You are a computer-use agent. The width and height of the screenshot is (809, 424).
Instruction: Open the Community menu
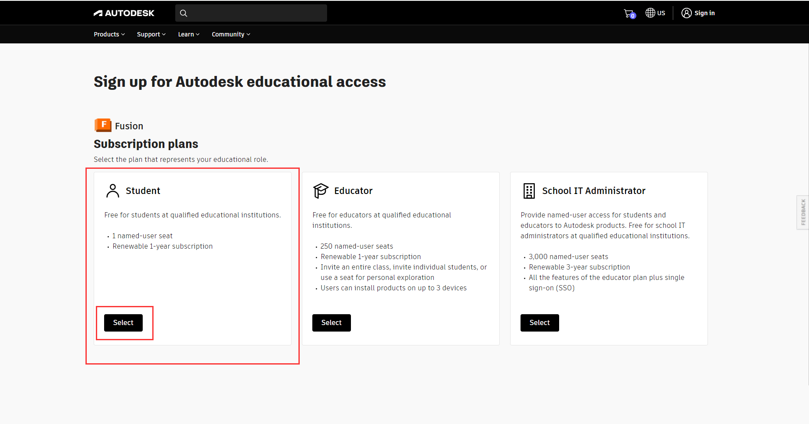tap(231, 34)
